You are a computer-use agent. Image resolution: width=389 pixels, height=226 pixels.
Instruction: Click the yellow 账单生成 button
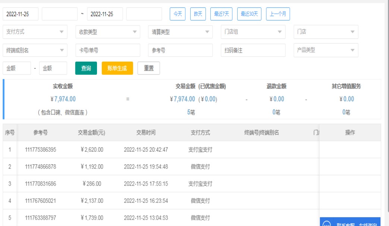point(117,68)
